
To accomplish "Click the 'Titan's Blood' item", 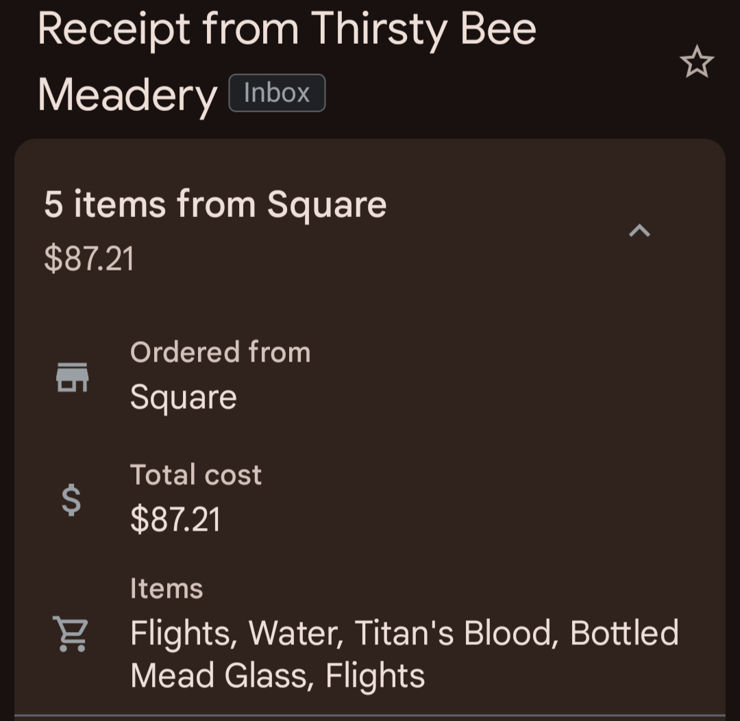I will [452, 633].
